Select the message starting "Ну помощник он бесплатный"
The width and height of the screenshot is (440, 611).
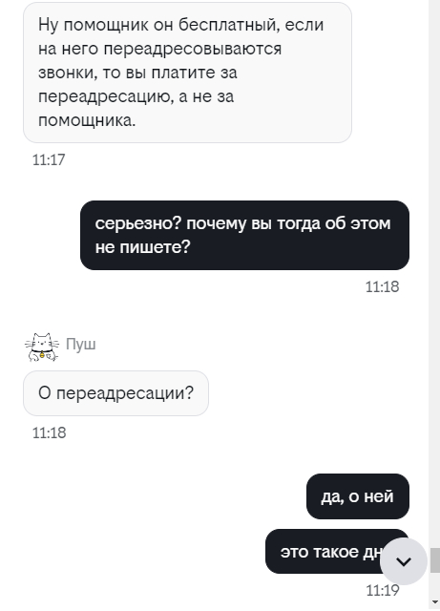[x=187, y=73]
